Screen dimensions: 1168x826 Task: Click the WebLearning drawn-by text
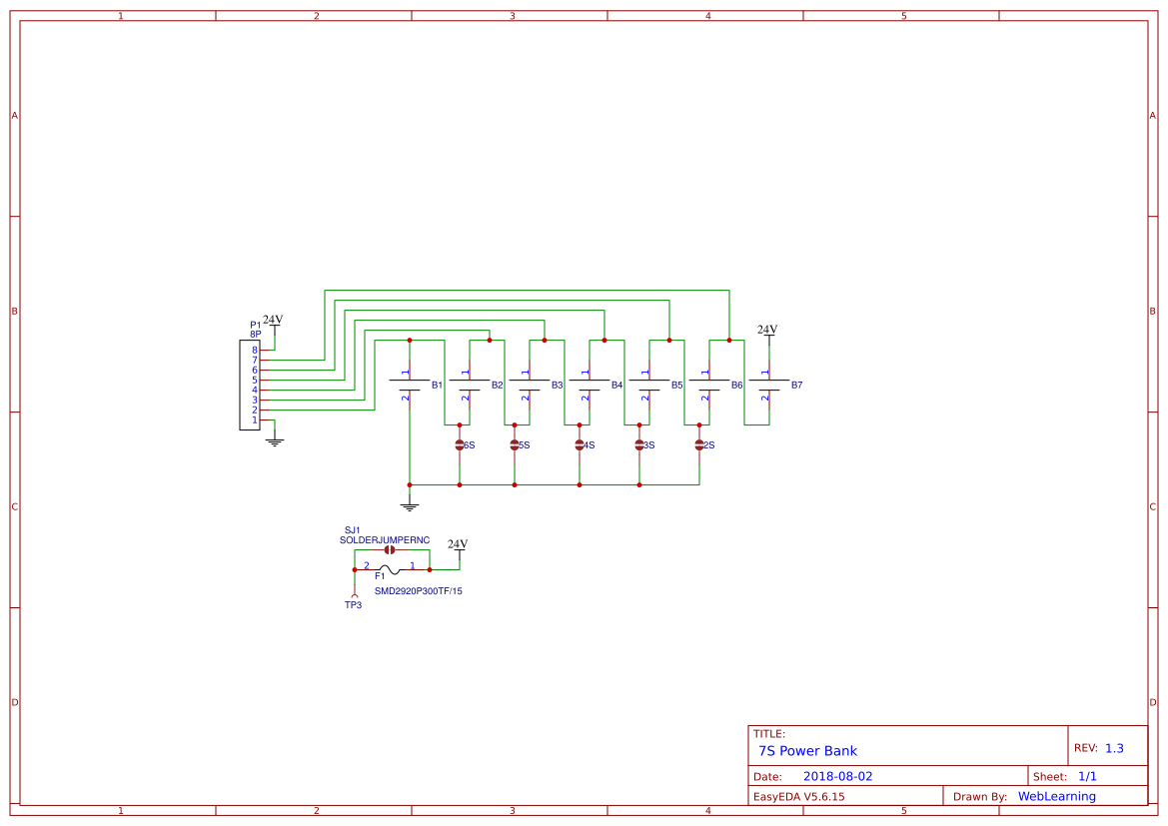tap(1056, 796)
